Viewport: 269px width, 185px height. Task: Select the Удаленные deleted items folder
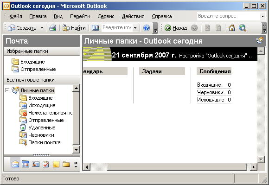pos(38,128)
